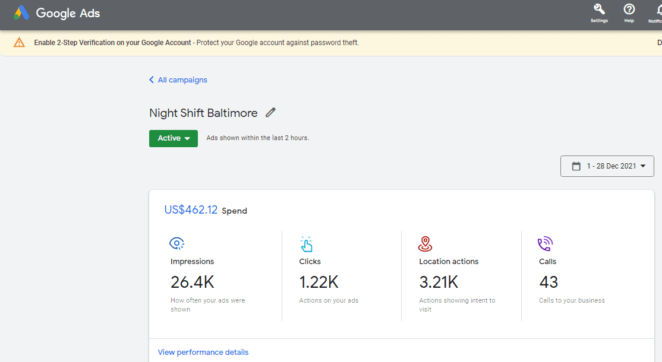Edit campaign name with the pencil icon
This screenshot has height=362, width=662.
tap(270, 113)
